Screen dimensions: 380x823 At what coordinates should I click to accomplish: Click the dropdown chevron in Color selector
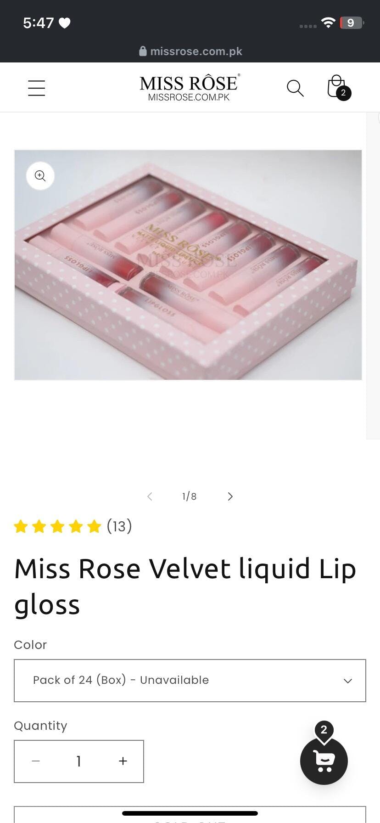pos(348,681)
